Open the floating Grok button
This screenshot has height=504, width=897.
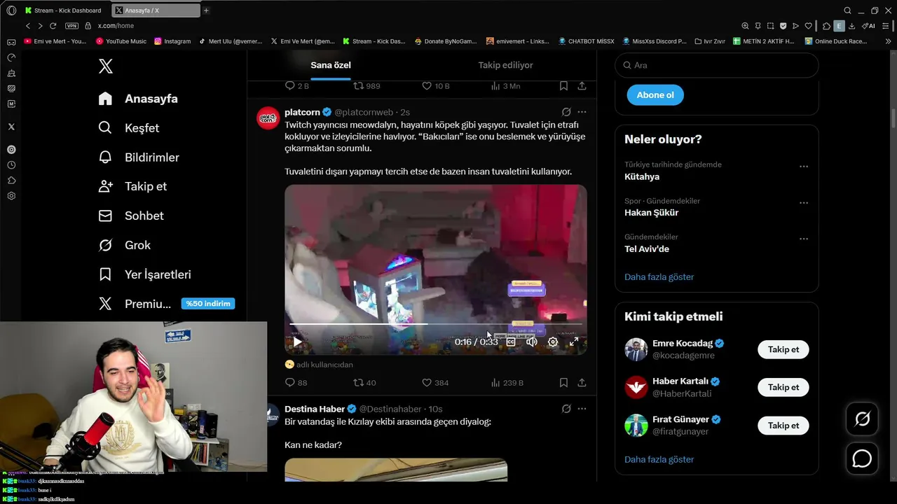[862, 419]
